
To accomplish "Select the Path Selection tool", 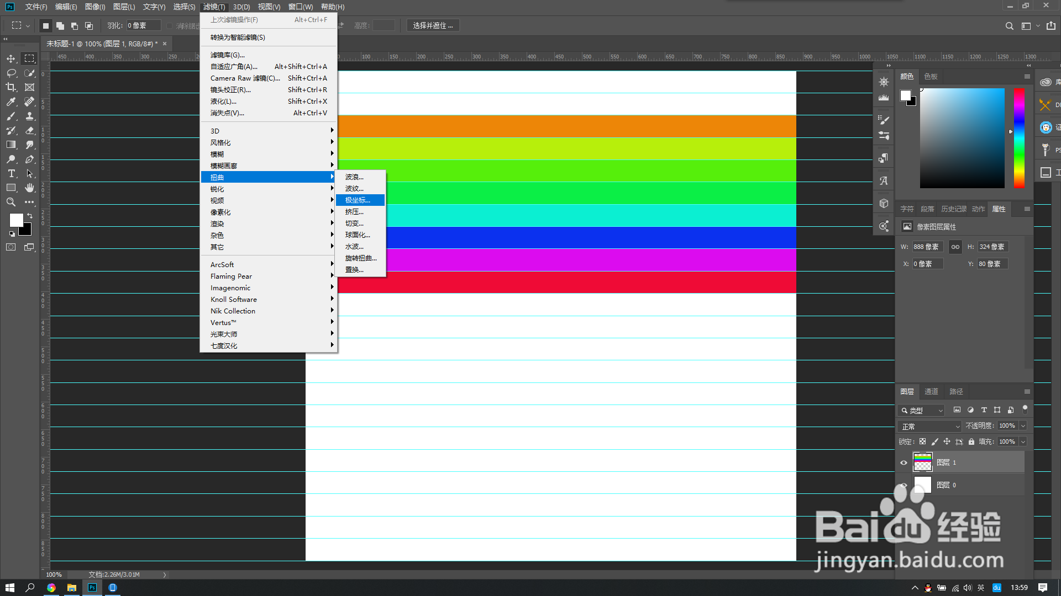I will 30,173.
